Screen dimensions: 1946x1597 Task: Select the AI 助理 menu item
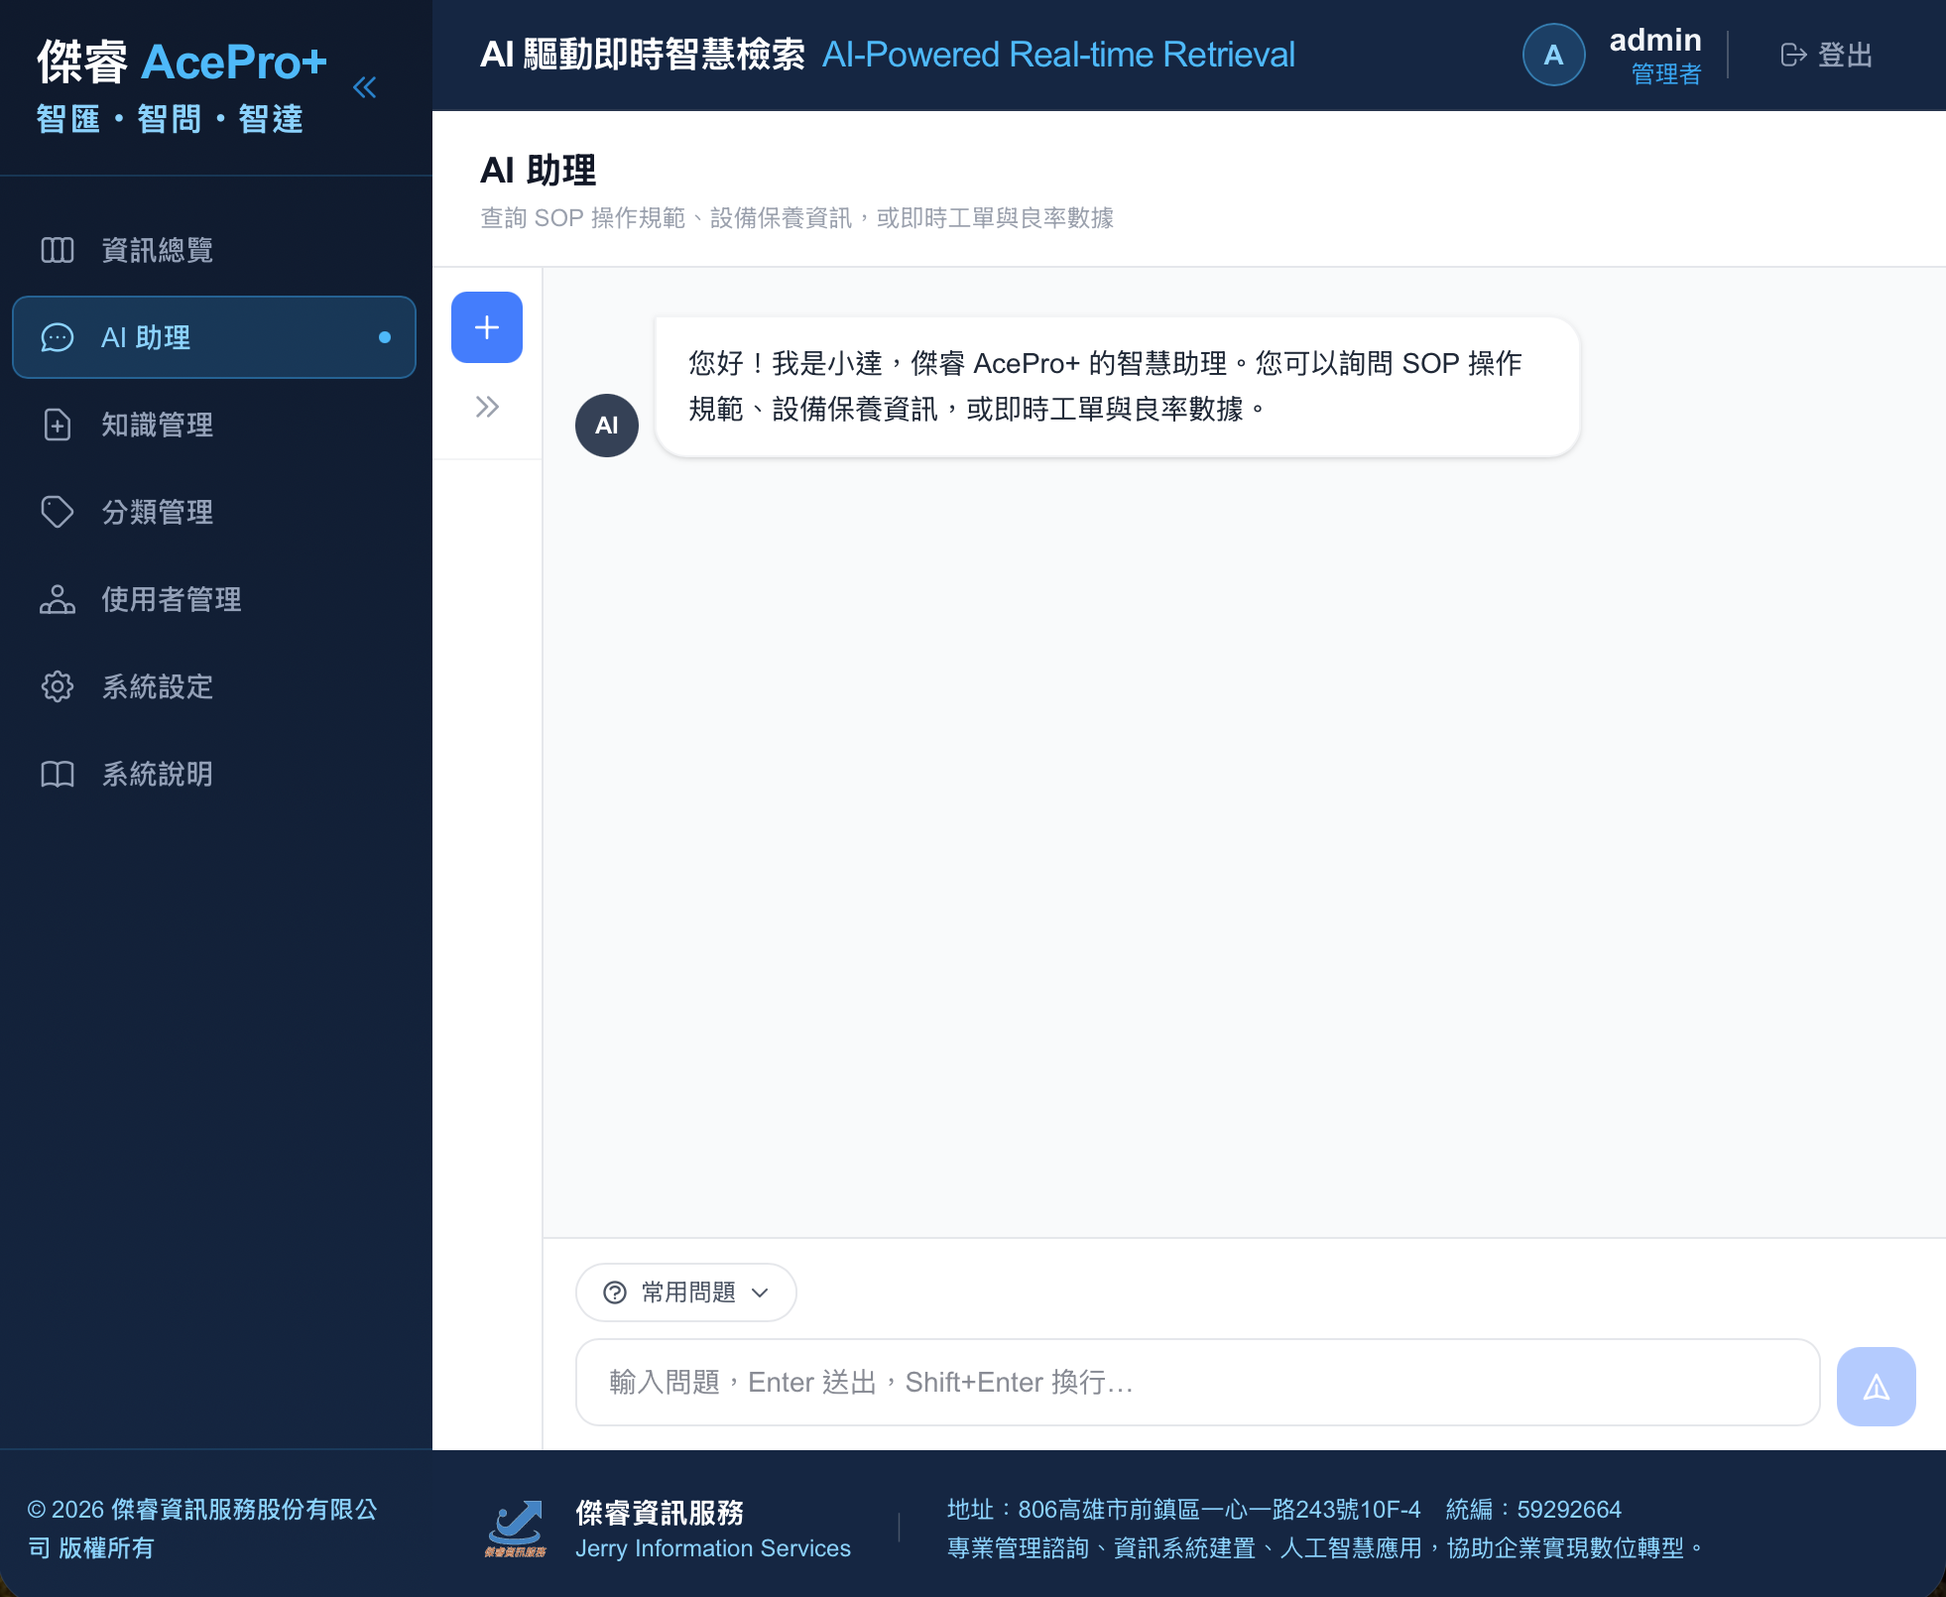tap(214, 337)
